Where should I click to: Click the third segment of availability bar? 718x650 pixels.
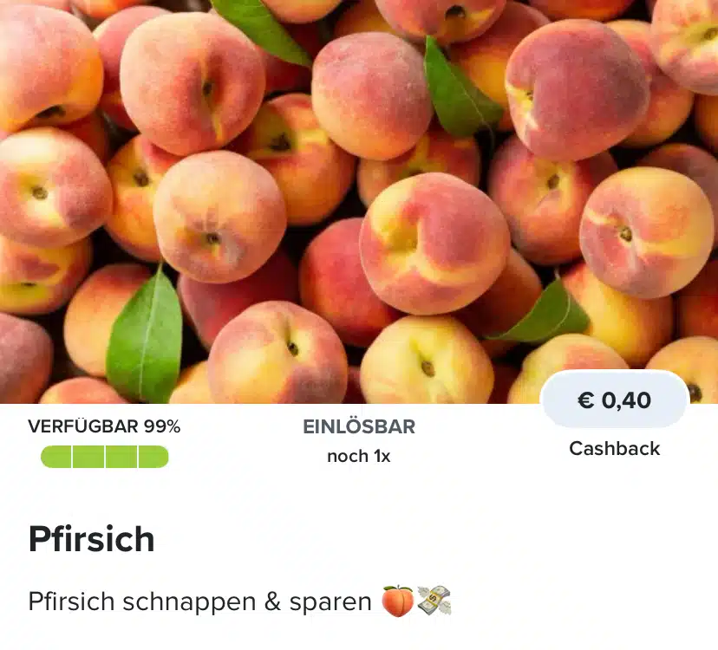pyautogui.click(x=121, y=457)
